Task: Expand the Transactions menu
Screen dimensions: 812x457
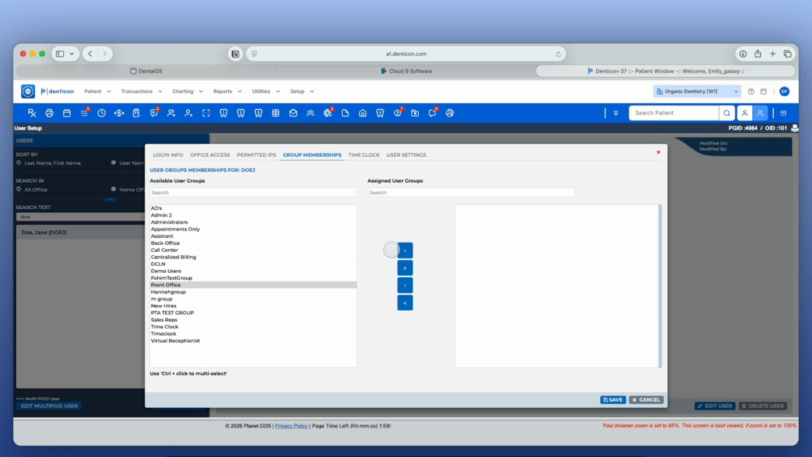Action: point(141,92)
